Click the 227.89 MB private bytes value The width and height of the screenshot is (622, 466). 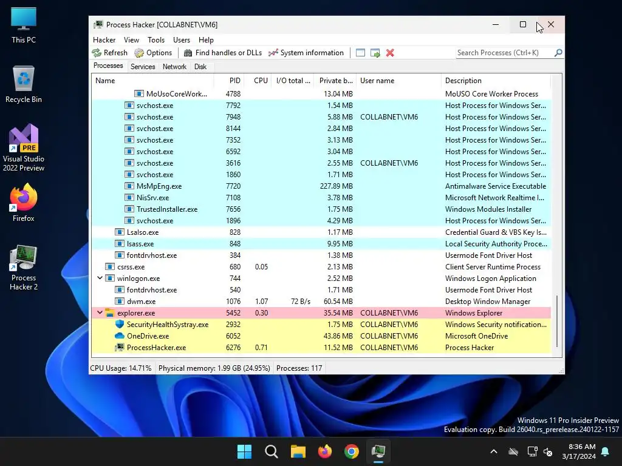tap(337, 186)
